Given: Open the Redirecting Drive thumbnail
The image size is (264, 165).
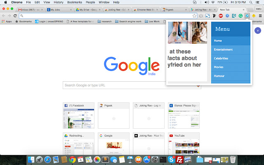Looking at the screenshot, I should point(79,144).
